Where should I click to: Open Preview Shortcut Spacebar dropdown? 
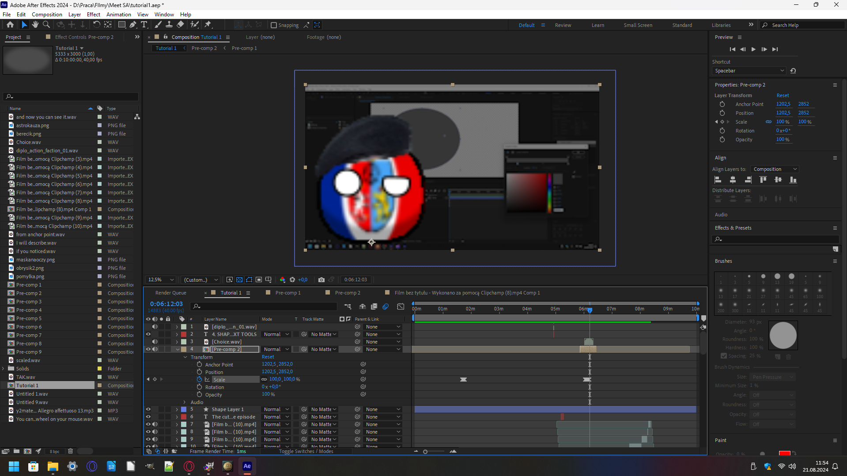(x=749, y=71)
